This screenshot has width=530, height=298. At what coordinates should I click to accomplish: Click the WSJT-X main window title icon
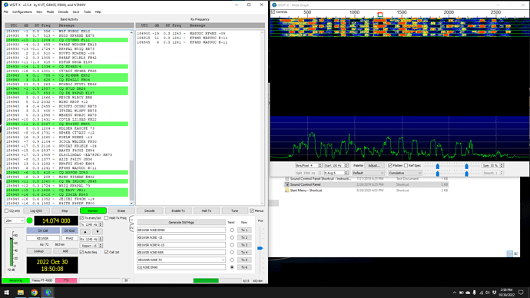[5, 5]
